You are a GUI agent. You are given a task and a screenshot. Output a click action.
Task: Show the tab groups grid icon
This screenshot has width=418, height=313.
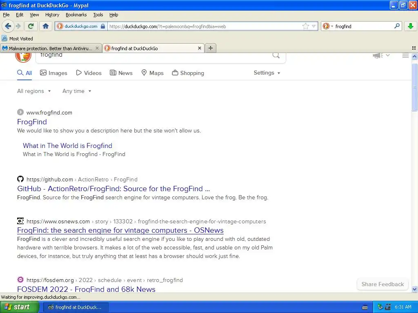(x=414, y=48)
